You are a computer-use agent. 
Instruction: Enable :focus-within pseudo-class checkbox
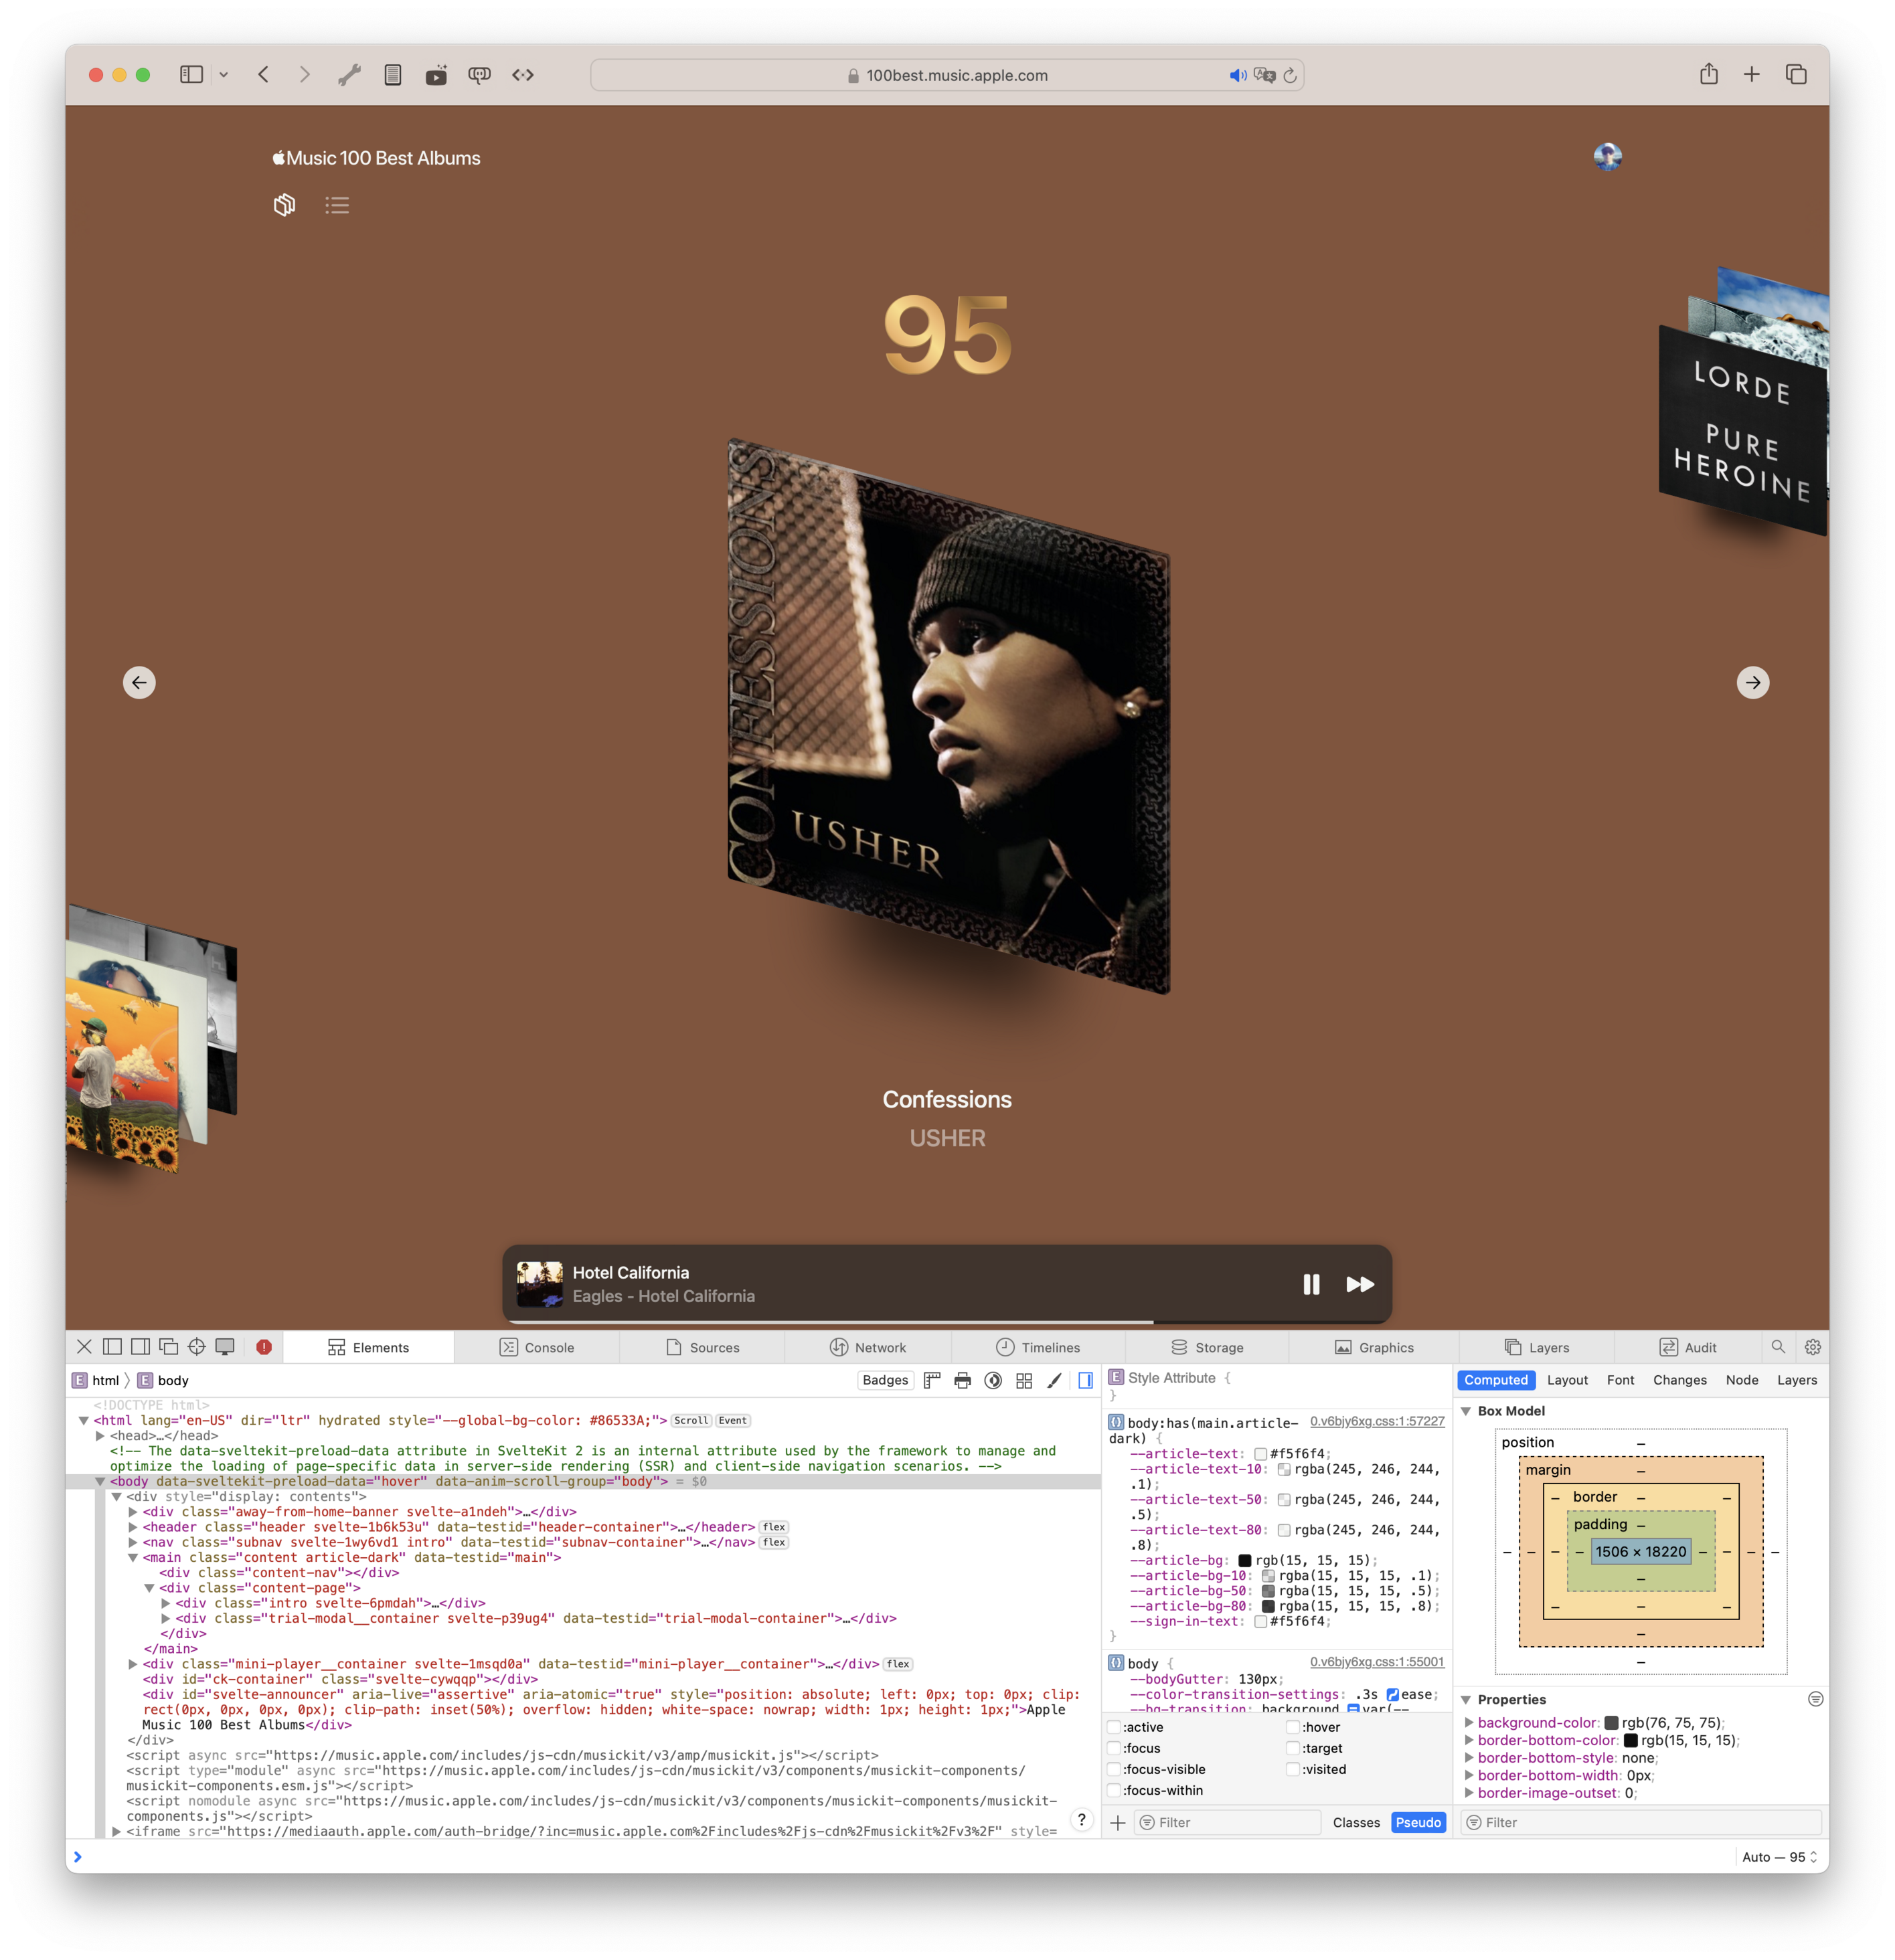pyautogui.click(x=1114, y=1790)
